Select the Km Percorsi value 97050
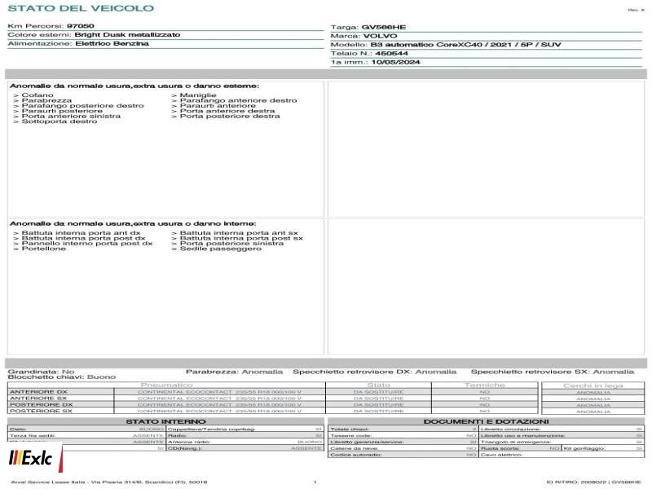 coord(80,26)
